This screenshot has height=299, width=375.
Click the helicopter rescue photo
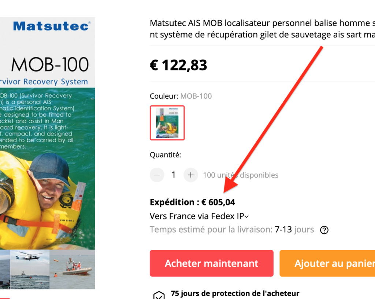click(30, 269)
